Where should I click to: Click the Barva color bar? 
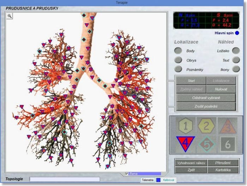pyautogui.click(x=145, y=174)
